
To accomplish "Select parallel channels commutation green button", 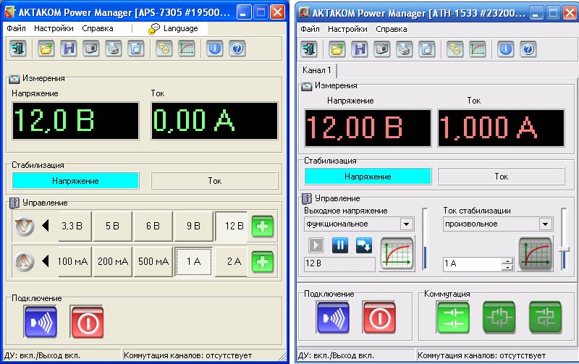I will point(499,318).
